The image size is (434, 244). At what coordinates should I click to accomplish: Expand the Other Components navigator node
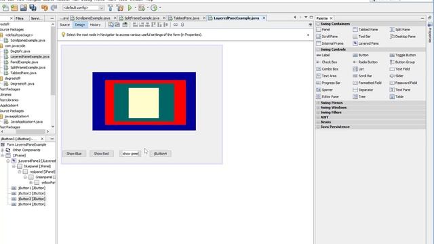coord(3,150)
